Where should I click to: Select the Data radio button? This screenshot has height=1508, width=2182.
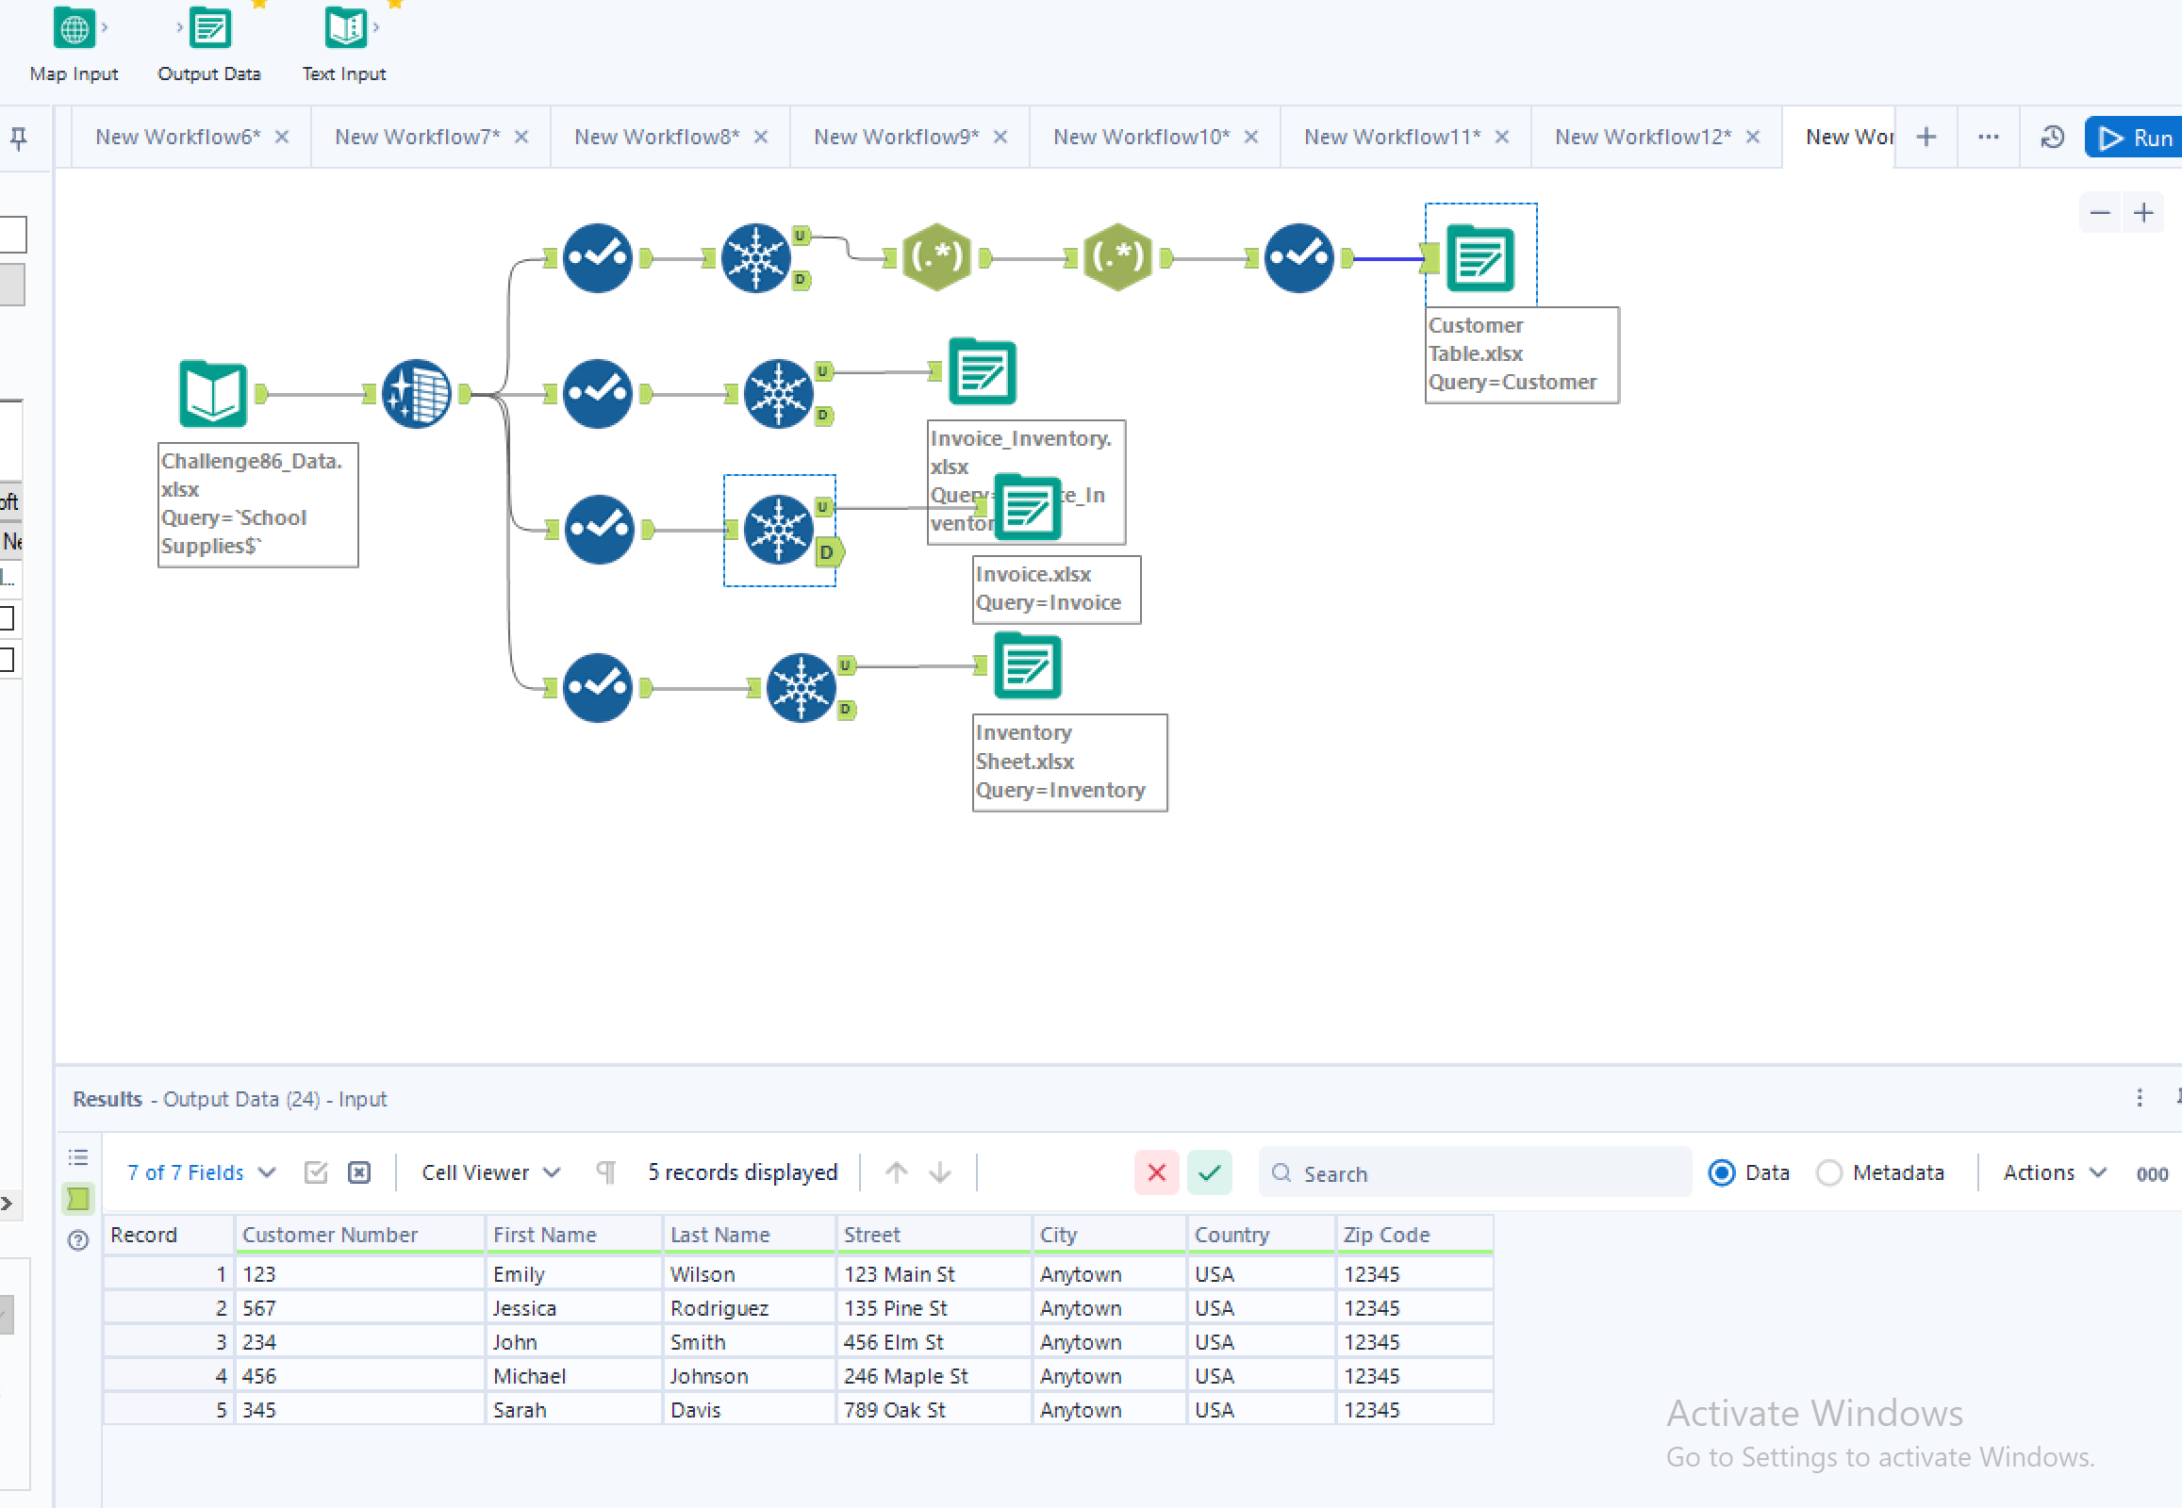pyautogui.click(x=1722, y=1172)
